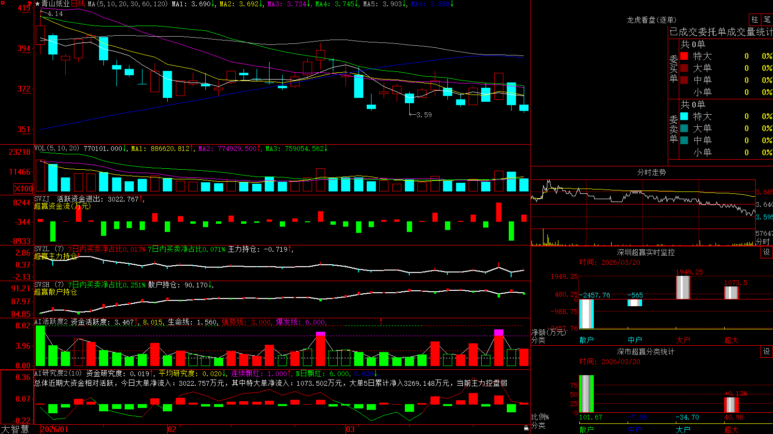Click the dark red 大单 buy-order swatch
Viewport: 773px width, 434px height.
tap(684, 68)
